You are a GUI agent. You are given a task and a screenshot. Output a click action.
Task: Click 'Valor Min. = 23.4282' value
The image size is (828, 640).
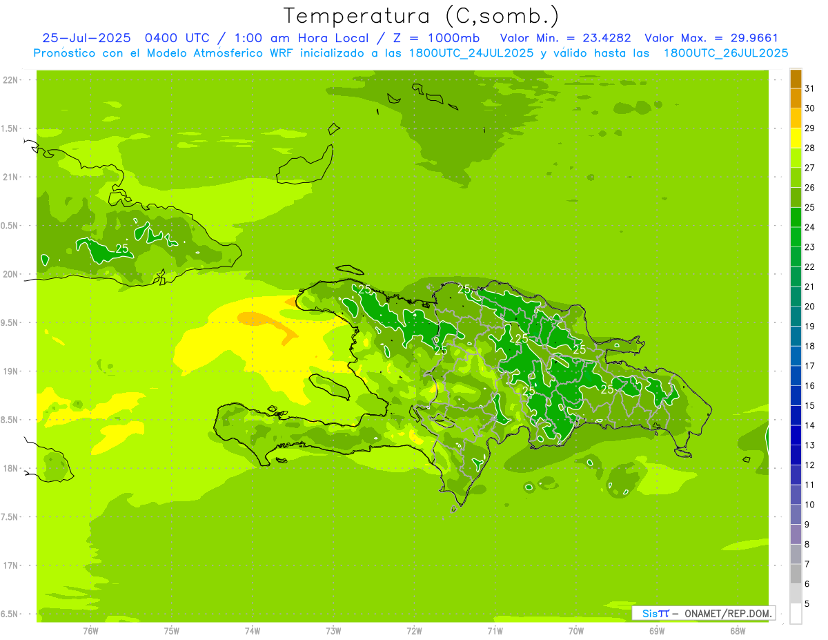click(565, 39)
